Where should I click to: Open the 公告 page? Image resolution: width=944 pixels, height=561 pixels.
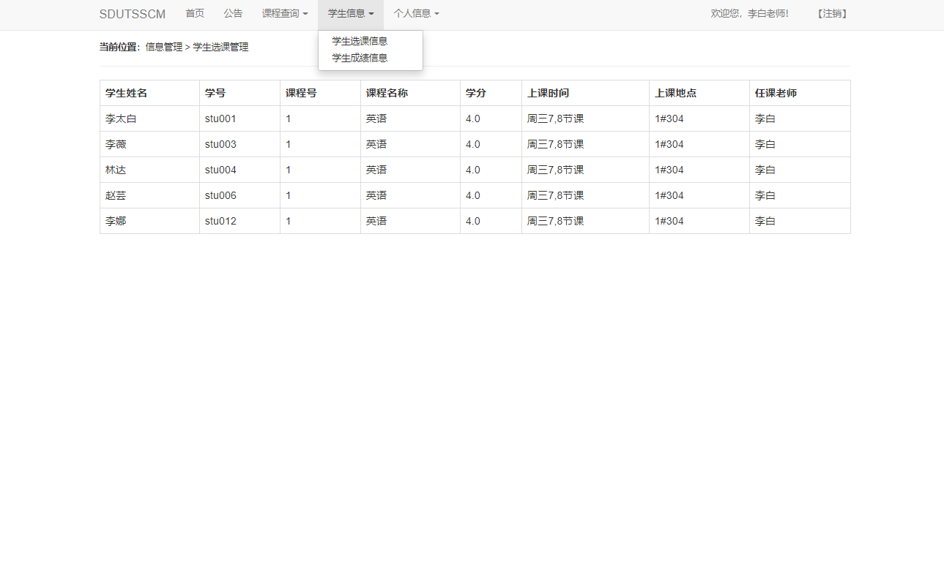click(233, 14)
